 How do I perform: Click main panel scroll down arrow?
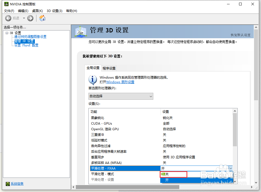[x=256, y=183]
